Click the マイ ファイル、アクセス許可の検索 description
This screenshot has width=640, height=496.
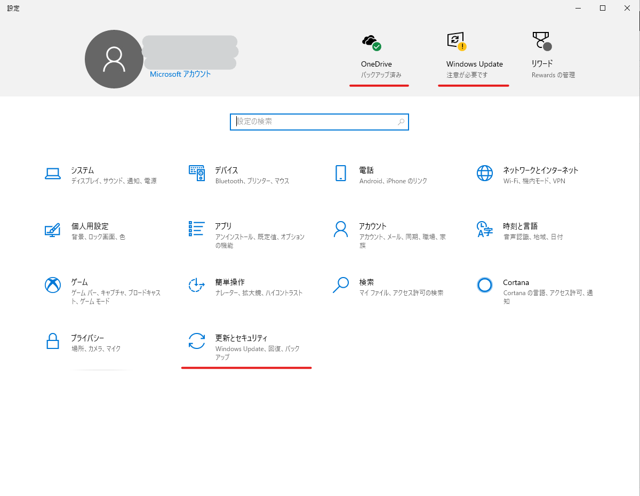click(402, 293)
